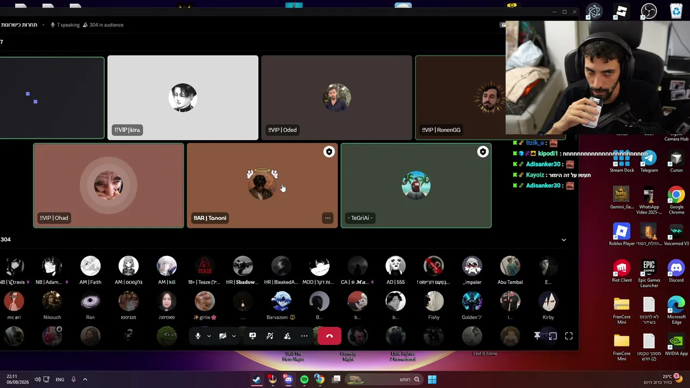Open Discord from the taskbar
The height and width of the screenshot is (388, 690).
pyautogui.click(x=288, y=379)
